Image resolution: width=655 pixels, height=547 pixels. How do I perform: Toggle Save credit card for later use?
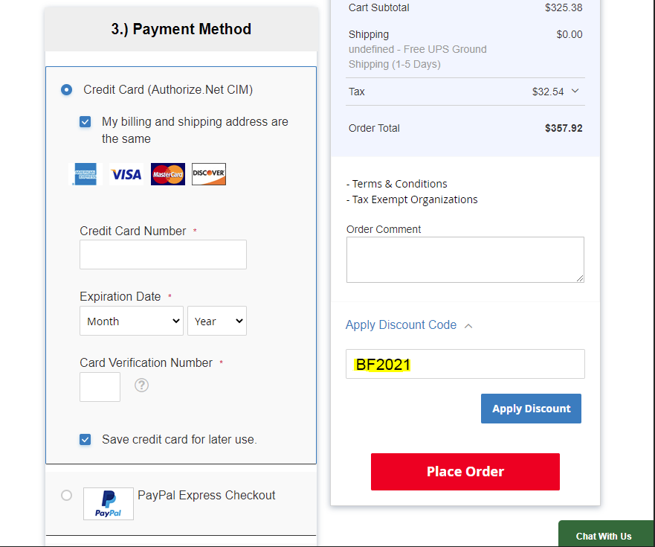click(85, 439)
